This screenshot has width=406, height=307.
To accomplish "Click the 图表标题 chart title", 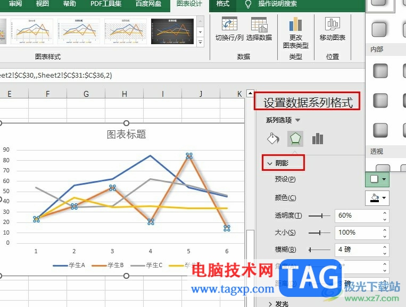I will (x=126, y=134).
